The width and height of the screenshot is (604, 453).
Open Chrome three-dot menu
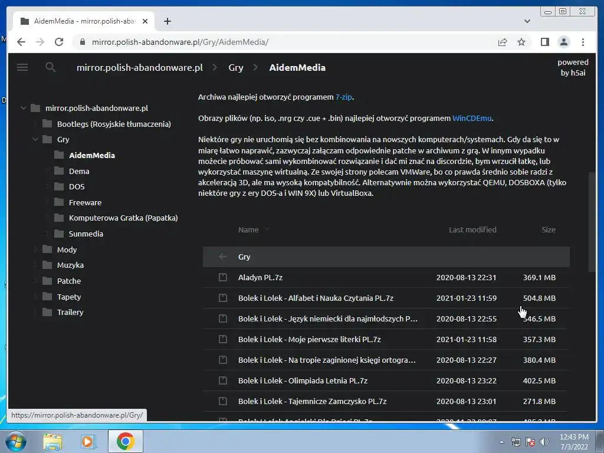583,42
